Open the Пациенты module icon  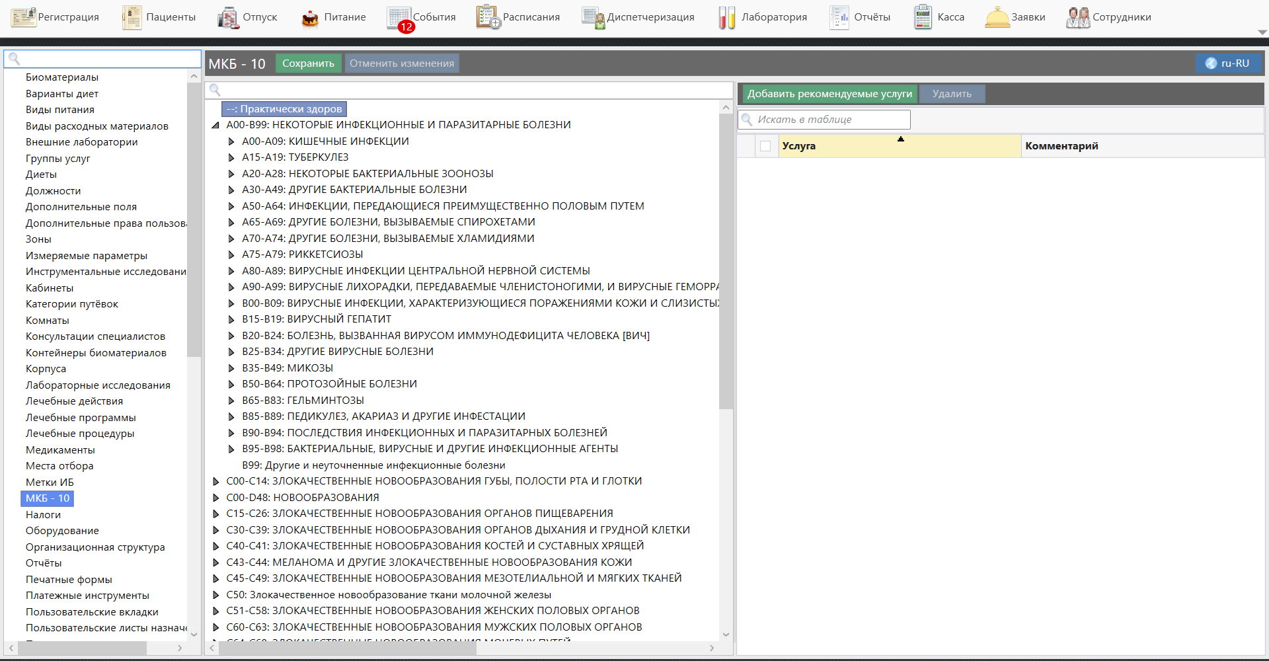[132, 17]
